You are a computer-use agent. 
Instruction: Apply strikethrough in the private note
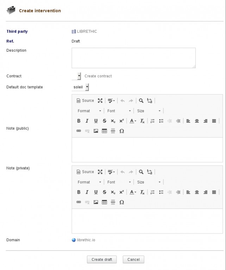click(105, 192)
